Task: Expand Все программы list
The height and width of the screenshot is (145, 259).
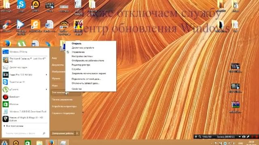Action: point(13,126)
